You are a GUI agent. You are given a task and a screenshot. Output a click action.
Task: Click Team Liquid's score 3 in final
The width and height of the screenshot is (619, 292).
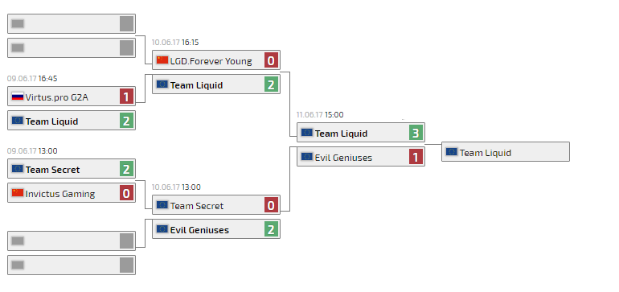pos(416,133)
